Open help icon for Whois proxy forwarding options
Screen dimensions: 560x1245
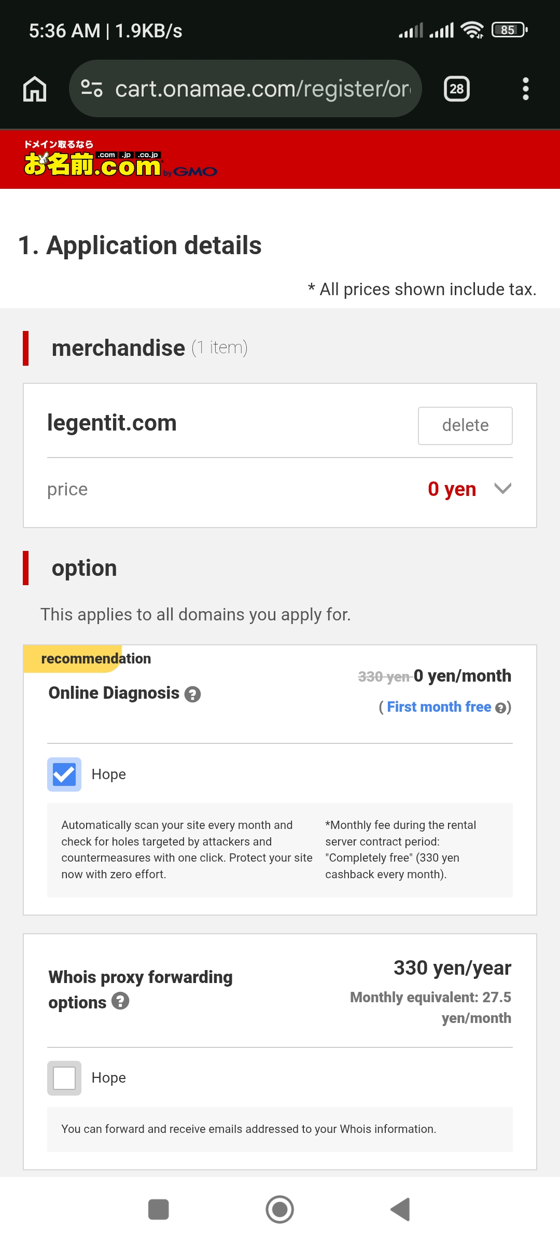120,1001
